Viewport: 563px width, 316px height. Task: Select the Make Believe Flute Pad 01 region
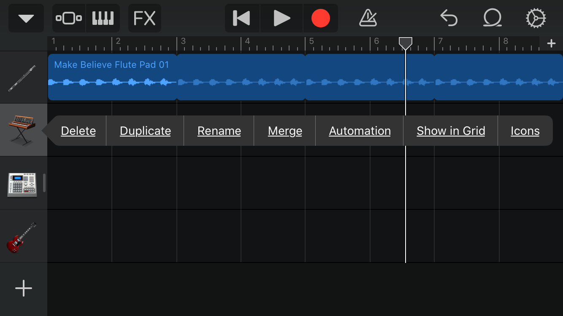[112, 77]
